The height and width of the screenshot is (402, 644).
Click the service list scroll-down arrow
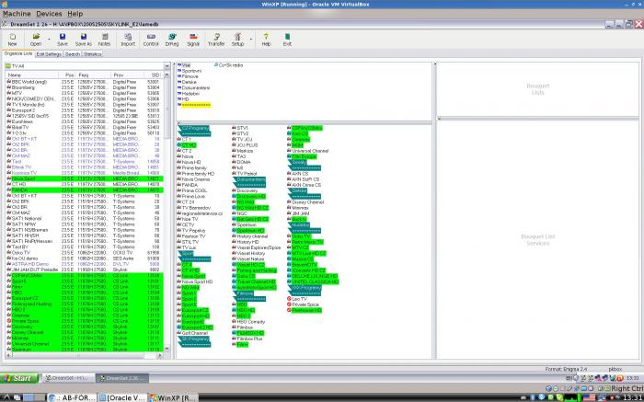point(167,349)
